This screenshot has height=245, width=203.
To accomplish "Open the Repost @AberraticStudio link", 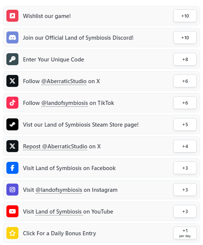I will pos(55,146).
